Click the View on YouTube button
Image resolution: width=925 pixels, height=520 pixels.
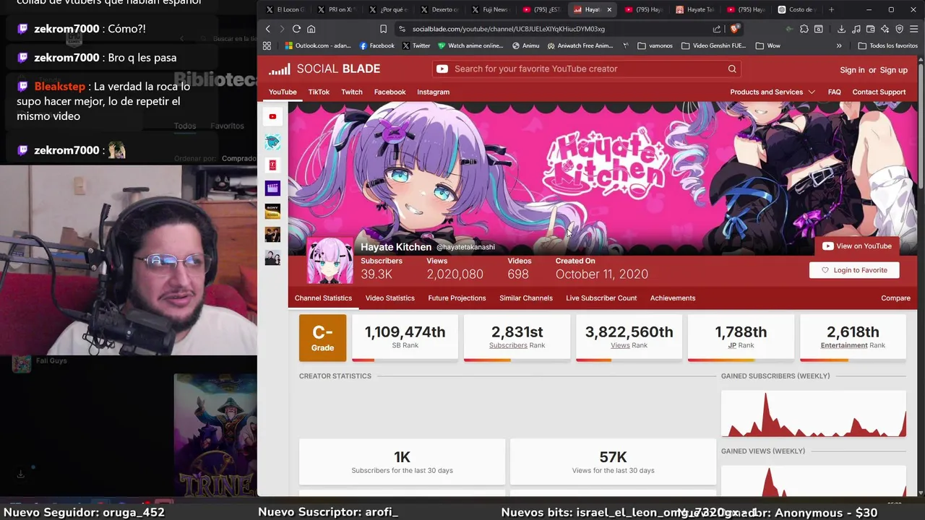857,246
